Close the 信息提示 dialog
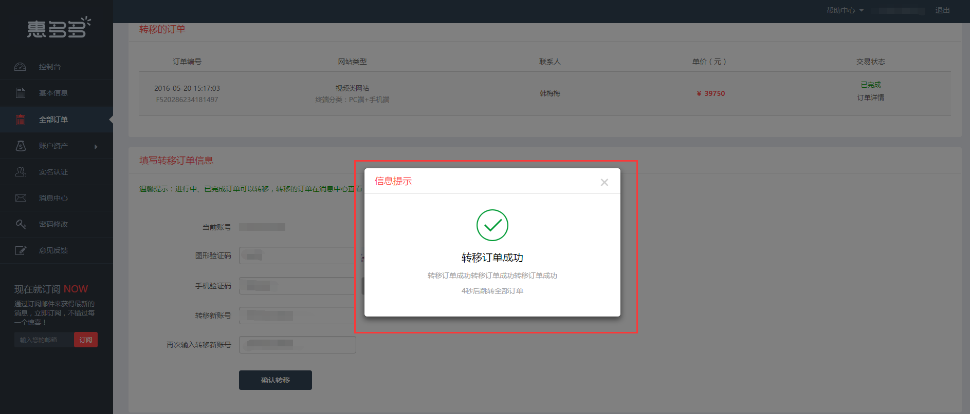This screenshot has height=414, width=970. (604, 182)
